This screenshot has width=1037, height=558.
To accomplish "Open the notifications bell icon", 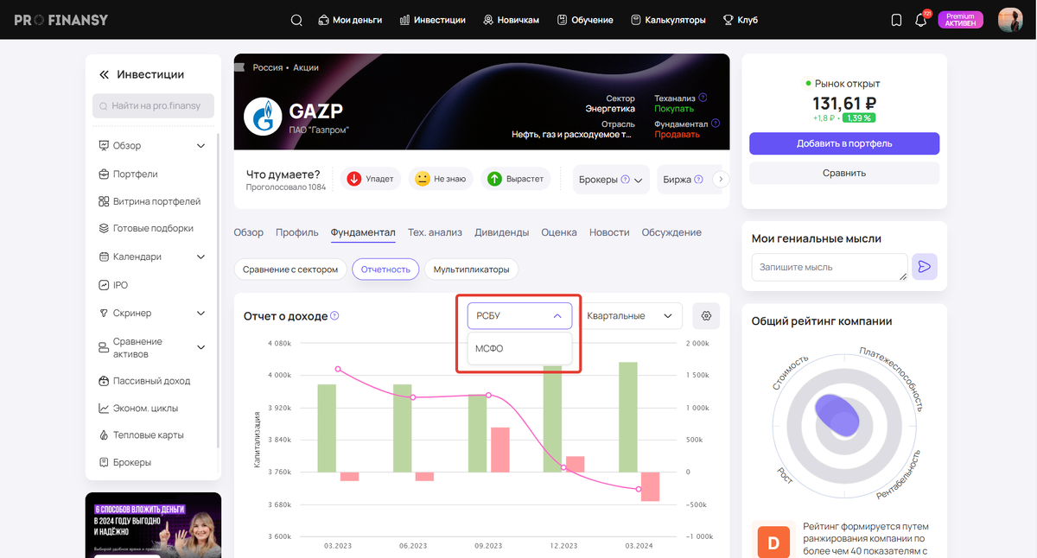I will pos(920,20).
